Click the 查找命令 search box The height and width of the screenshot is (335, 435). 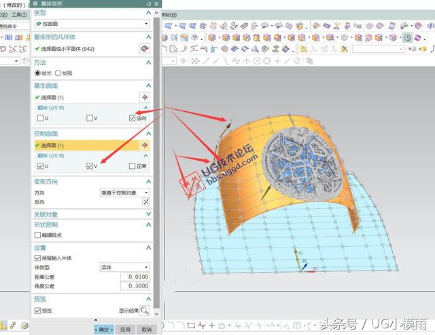14,26
